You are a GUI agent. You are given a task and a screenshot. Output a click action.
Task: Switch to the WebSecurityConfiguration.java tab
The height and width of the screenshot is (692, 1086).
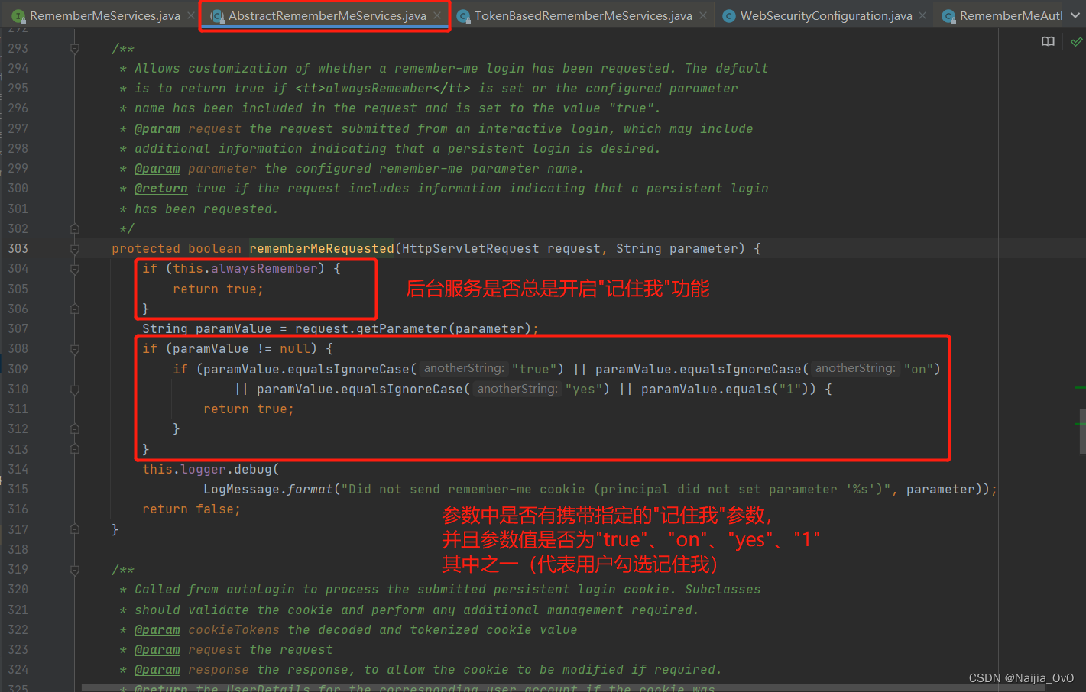coord(826,15)
